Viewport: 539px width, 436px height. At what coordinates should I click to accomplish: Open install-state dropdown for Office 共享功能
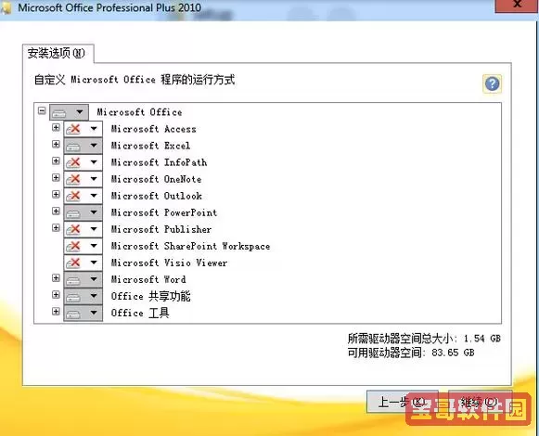tap(83, 297)
